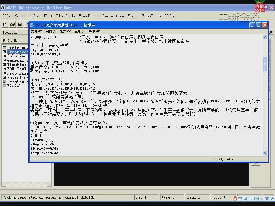Open the Macro menu
This screenshot has width=275, height=206.
[133, 16]
